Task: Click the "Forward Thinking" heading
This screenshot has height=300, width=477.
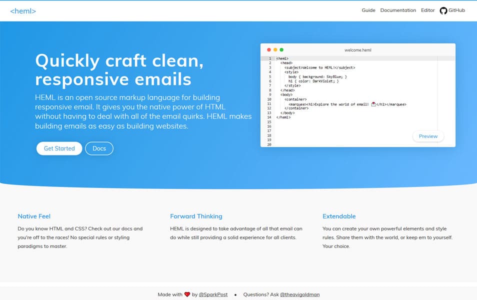Action: click(x=196, y=216)
